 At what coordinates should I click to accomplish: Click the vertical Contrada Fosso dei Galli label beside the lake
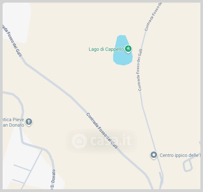click(x=140, y=70)
